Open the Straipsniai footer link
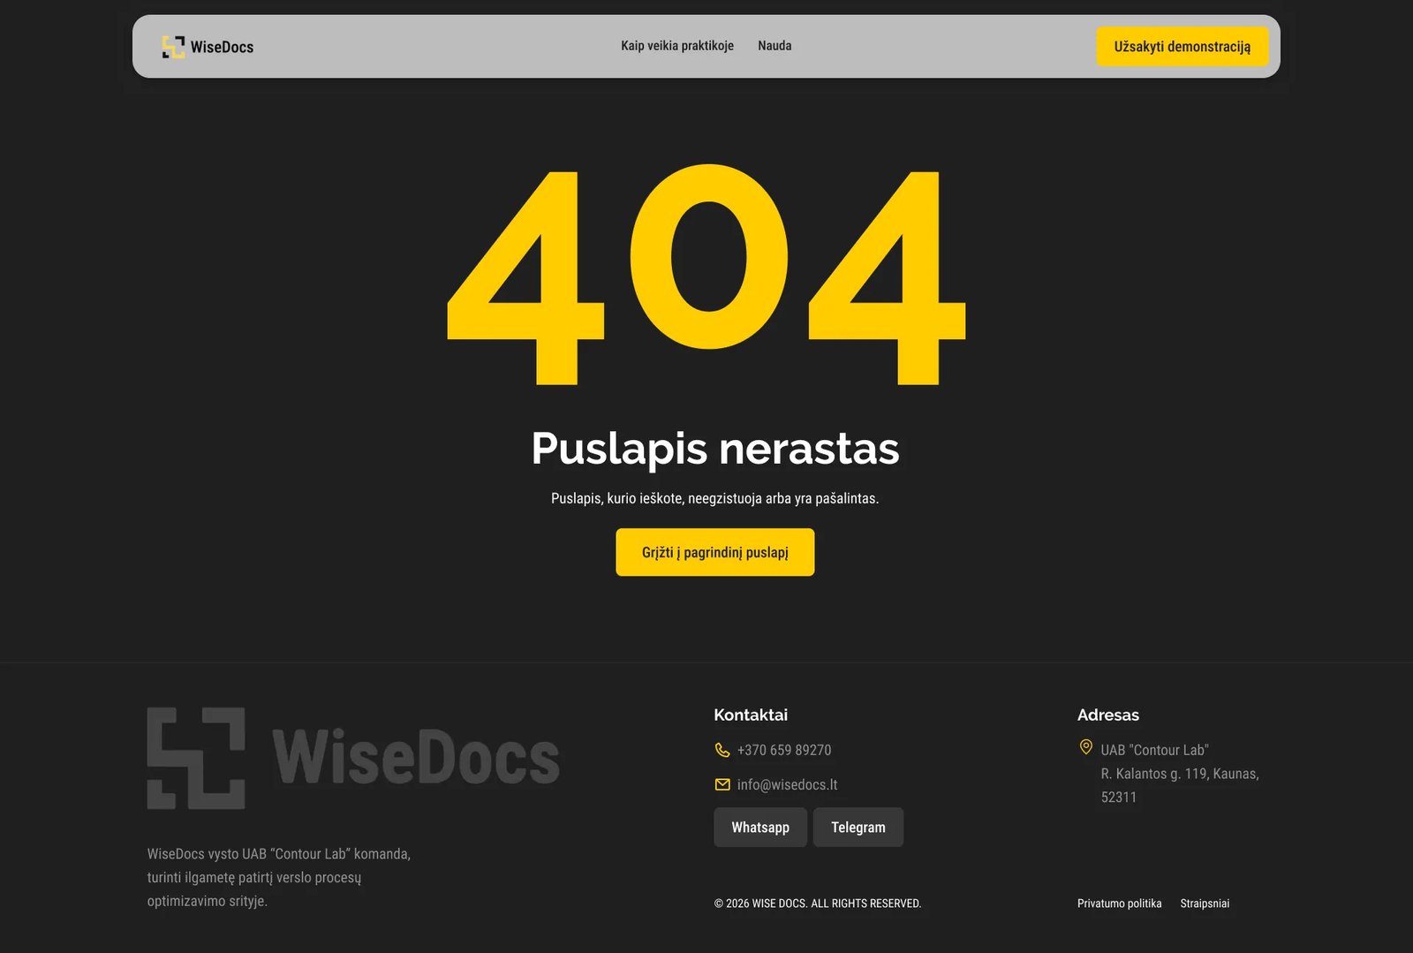 (x=1205, y=904)
